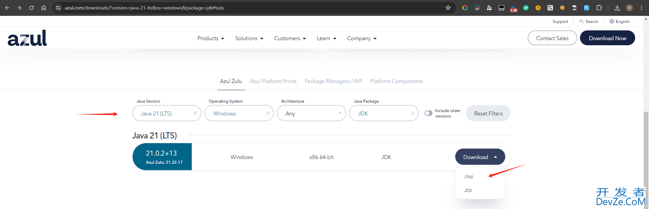649x209 pixels.
Task: Open the English language selector
Action: pos(620,22)
